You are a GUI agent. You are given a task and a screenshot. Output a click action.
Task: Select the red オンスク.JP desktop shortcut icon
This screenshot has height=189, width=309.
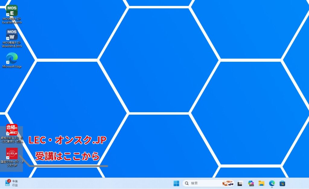(x=12, y=153)
